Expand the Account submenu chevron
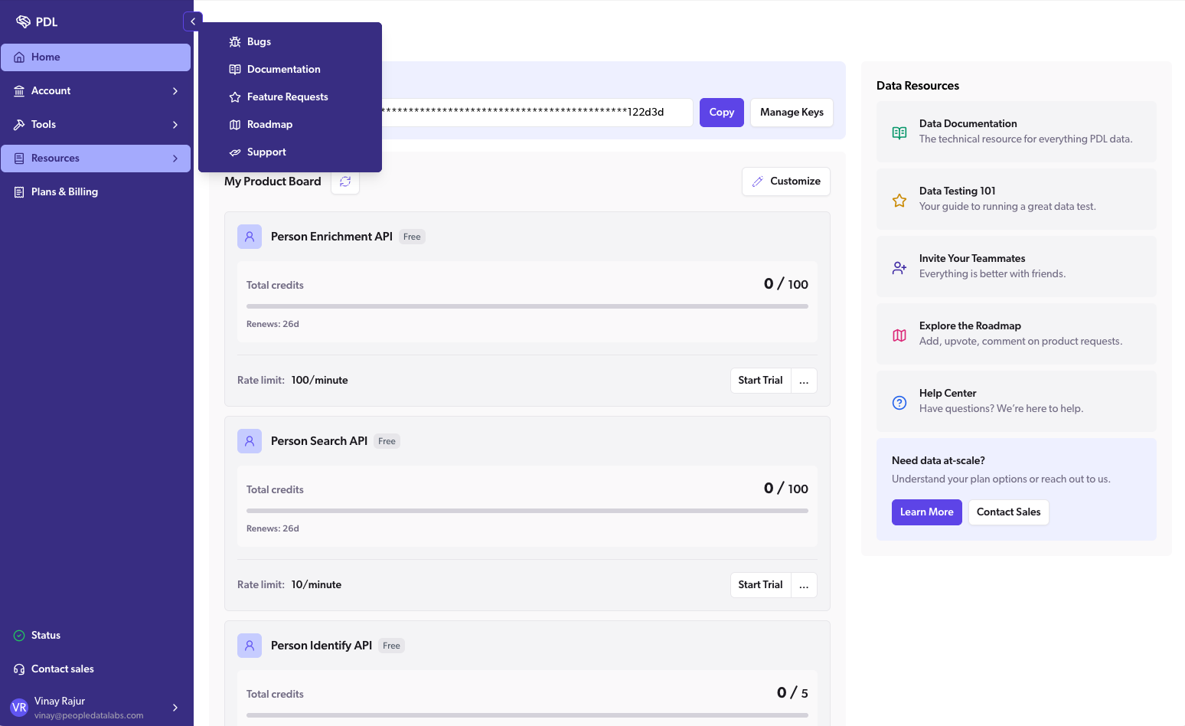The image size is (1185, 726). 175,91
